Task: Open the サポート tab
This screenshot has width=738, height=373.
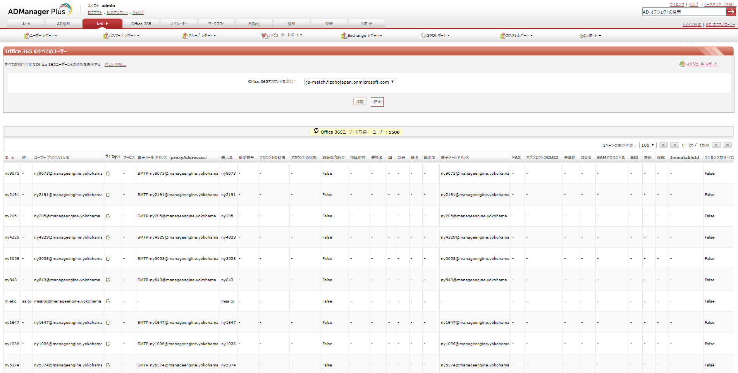Action: 366,24
